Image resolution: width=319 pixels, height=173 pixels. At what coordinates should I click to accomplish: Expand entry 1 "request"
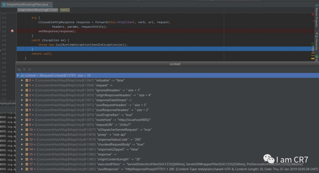tap(22, 85)
